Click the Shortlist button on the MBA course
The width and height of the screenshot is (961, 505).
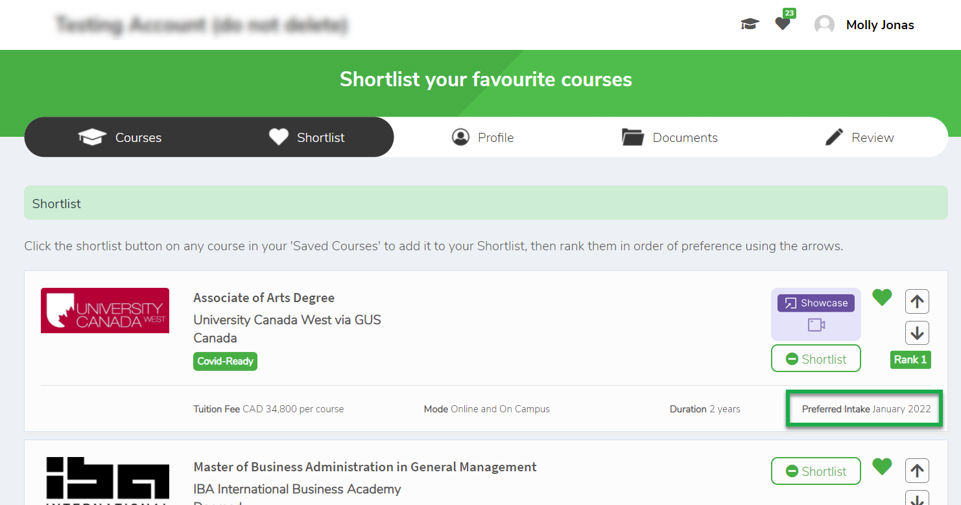pyautogui.click(x=816, y=471)
